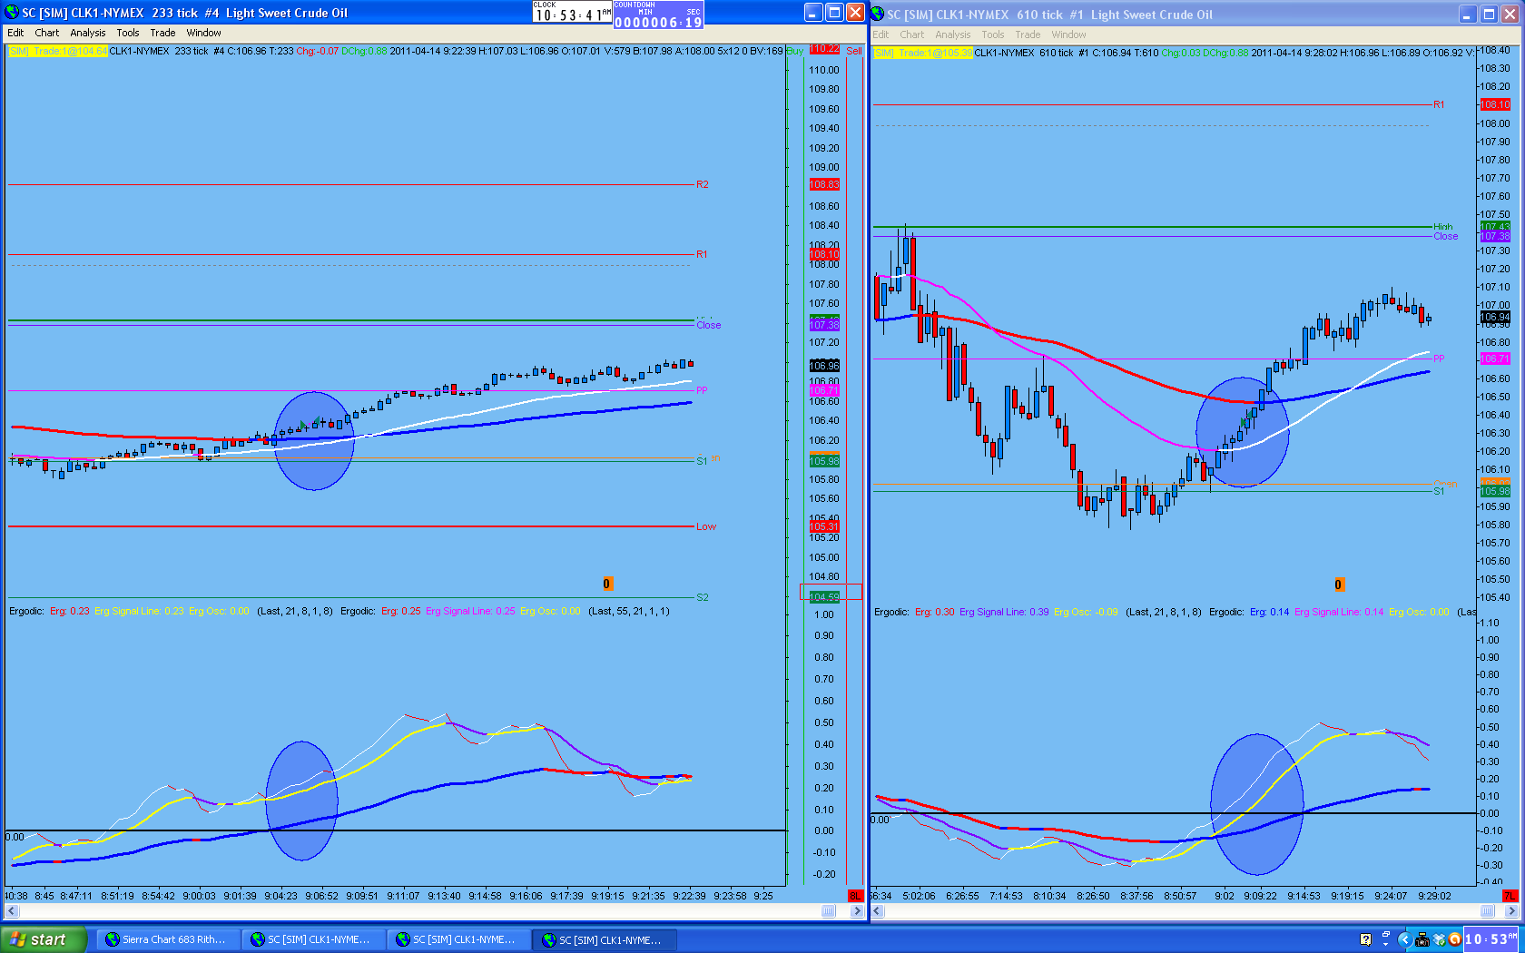The height and width of the screenshot is (953, 1525).
Task: Click the yellow Trade:1@105.39 label
Action: click(x=922, y=53)
